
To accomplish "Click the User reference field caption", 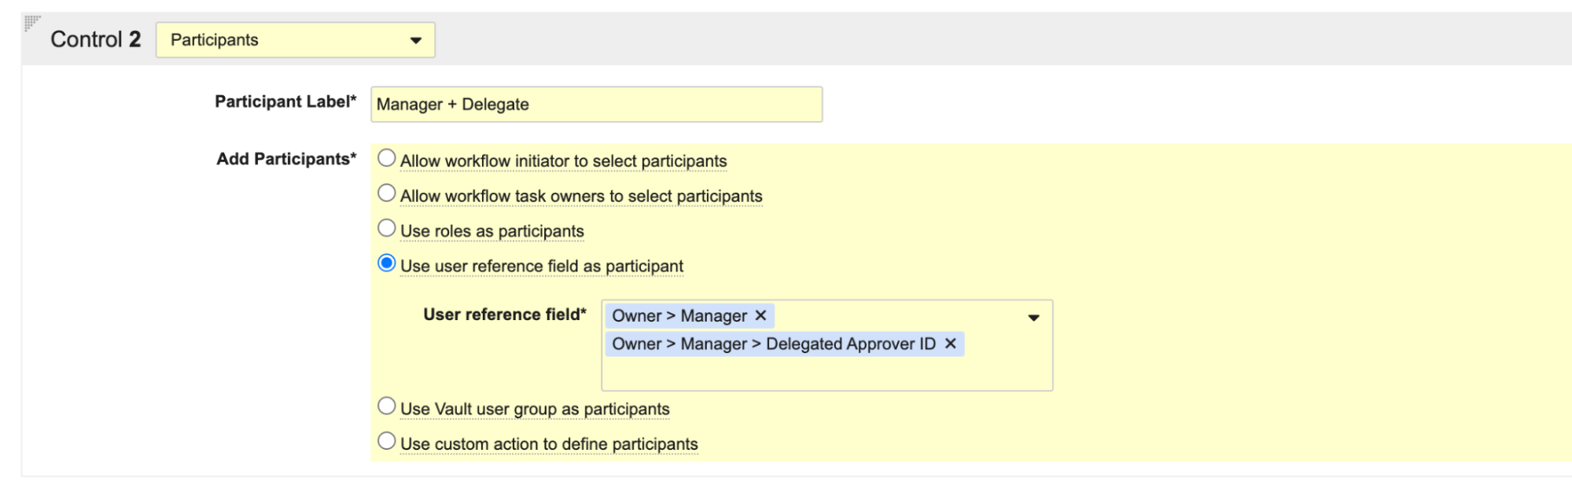I will click(504, 315).
